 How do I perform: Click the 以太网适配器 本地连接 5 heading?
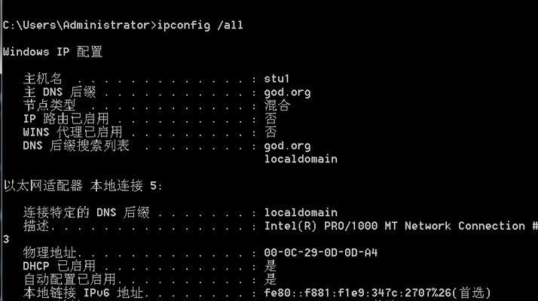pos(82,186)
